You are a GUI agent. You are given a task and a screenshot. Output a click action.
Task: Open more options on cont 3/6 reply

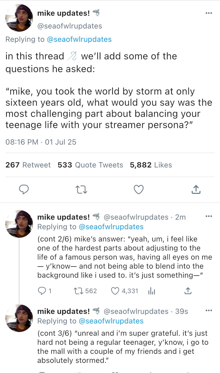point(209,310)
